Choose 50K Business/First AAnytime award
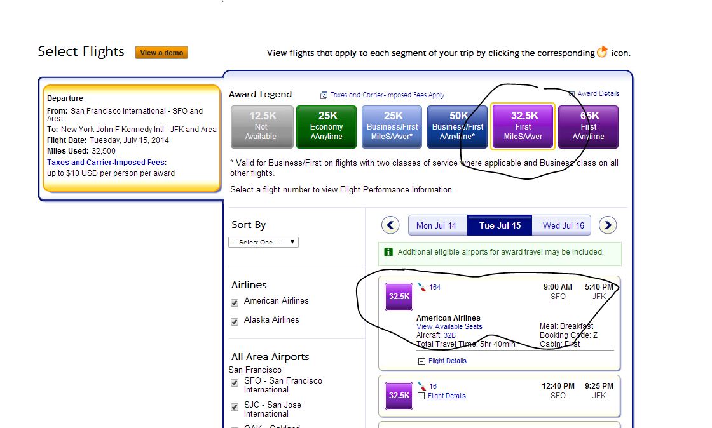 tap(457, 127)
